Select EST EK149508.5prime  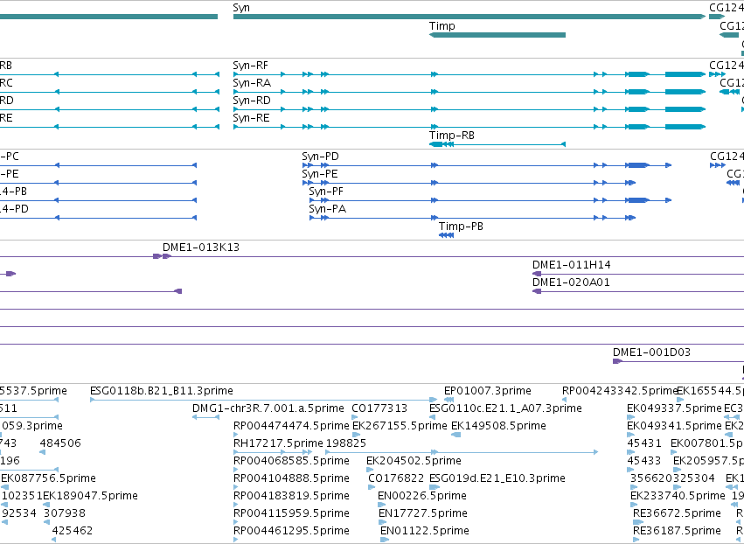pyautogui.click(x=498, y=426)
